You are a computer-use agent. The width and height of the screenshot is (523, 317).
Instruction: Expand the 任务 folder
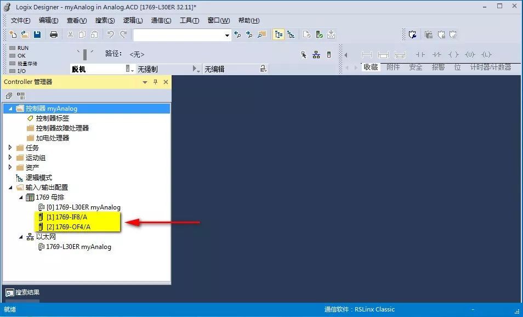click(x=10, y=148)
